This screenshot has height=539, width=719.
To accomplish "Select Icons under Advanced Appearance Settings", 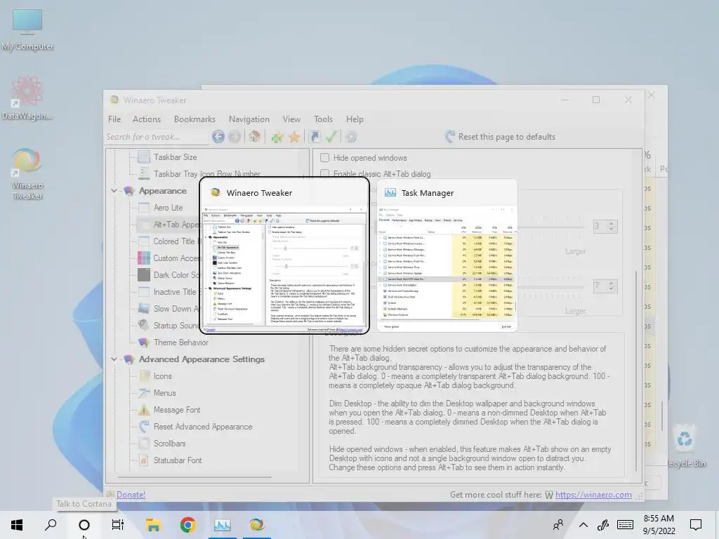I will click(x=162, y=376).
